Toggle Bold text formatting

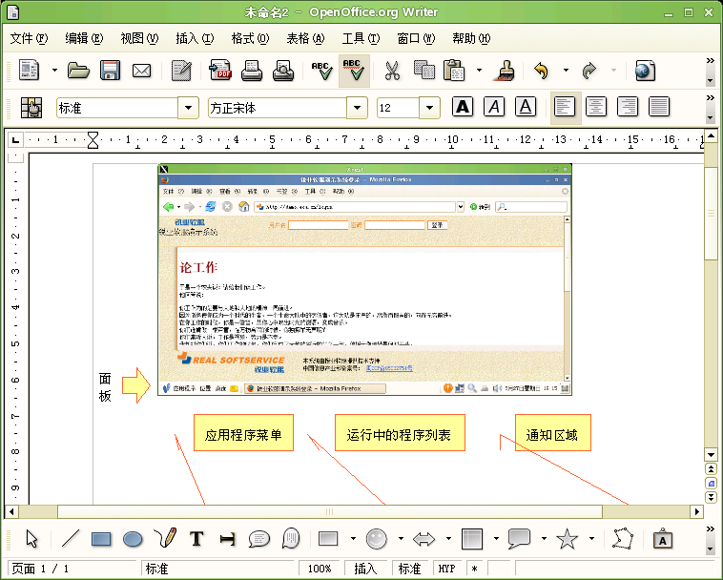point(463,107)
